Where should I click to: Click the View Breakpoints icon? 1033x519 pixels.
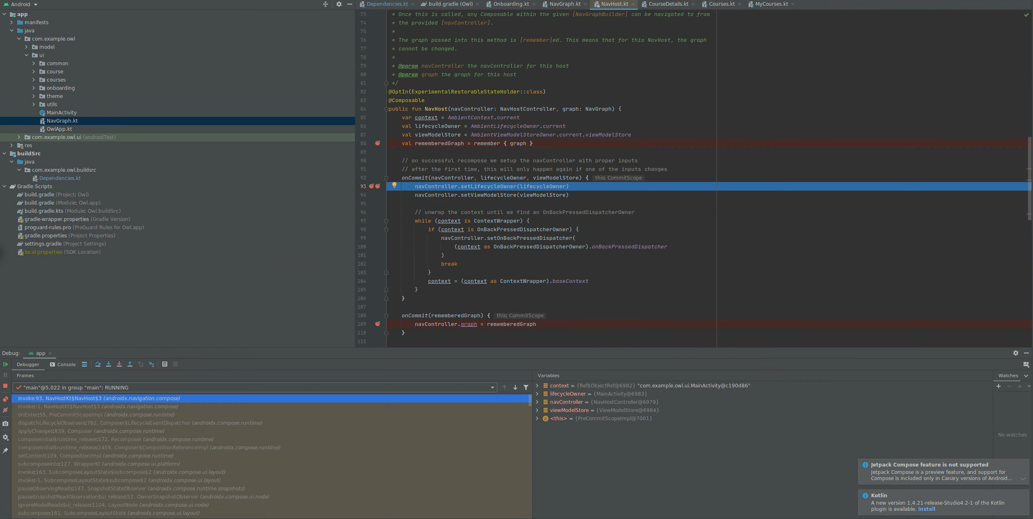[5, 399]
